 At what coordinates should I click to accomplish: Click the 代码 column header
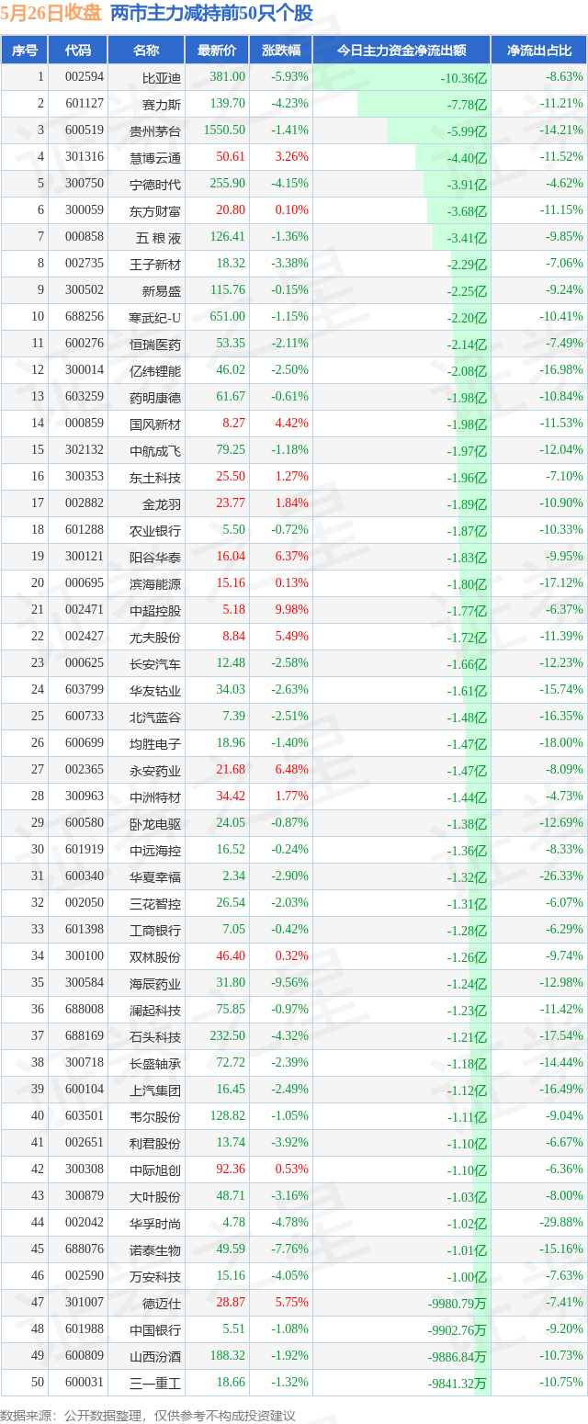point(77,51)
